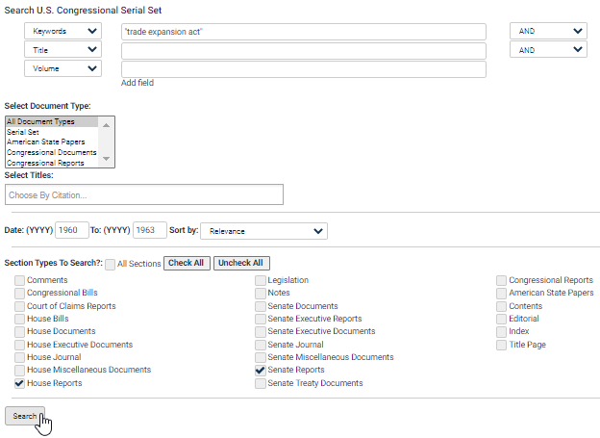Click the From year date field
The width and height of the screenshot is (600, 438).
(x=71, y=231)
